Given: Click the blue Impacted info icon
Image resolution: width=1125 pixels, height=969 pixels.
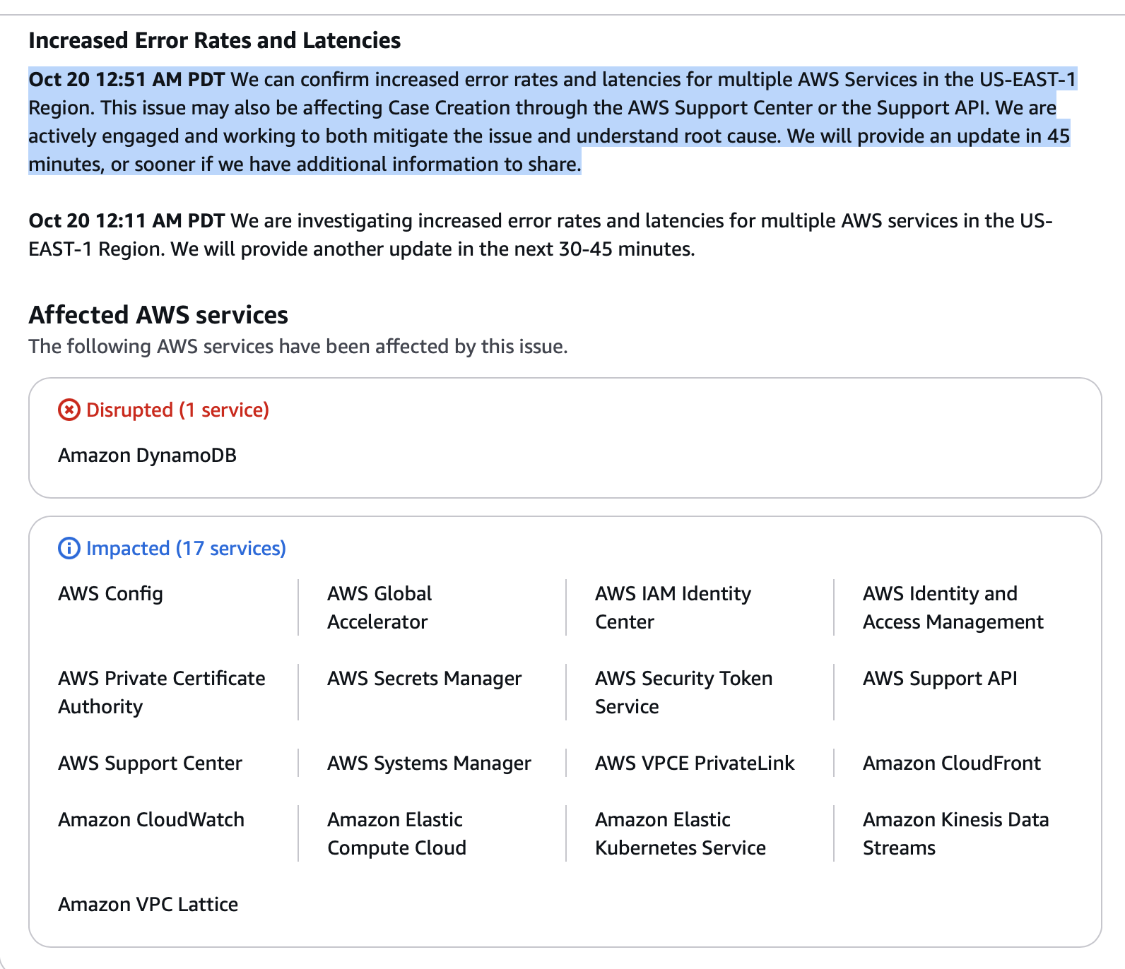Looking at the screenshot, I should (69, 549).
